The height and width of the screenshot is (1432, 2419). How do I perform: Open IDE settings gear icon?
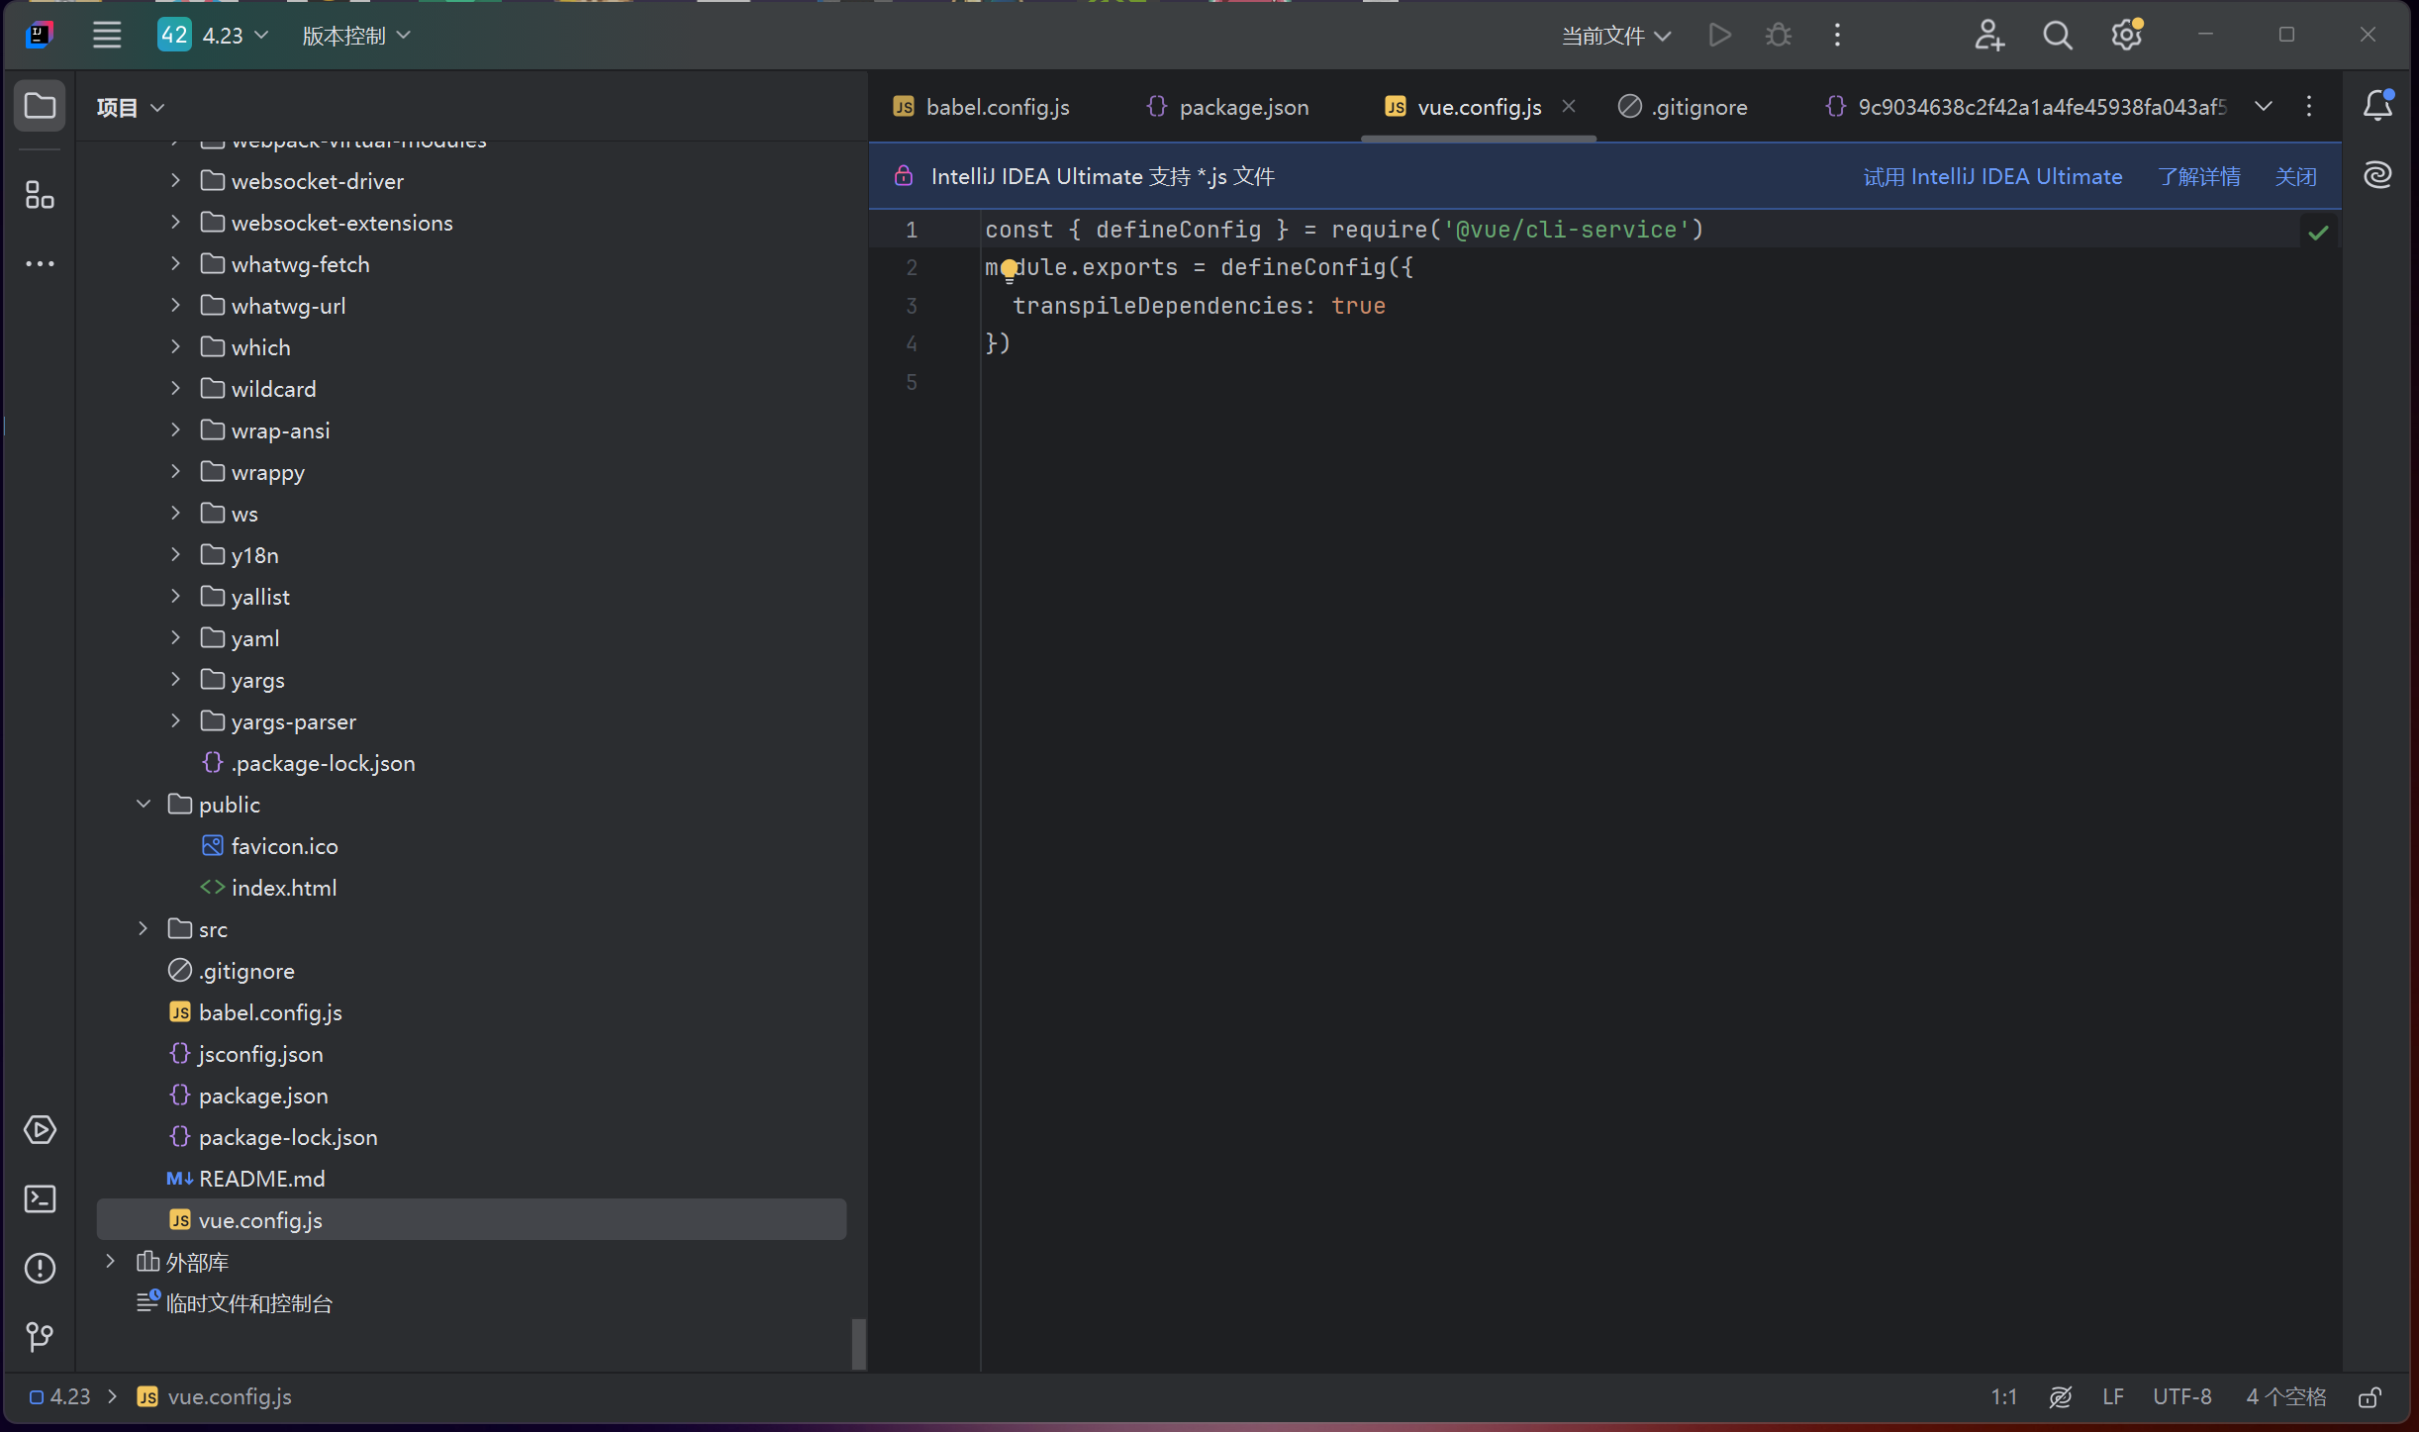(2125, 36)
